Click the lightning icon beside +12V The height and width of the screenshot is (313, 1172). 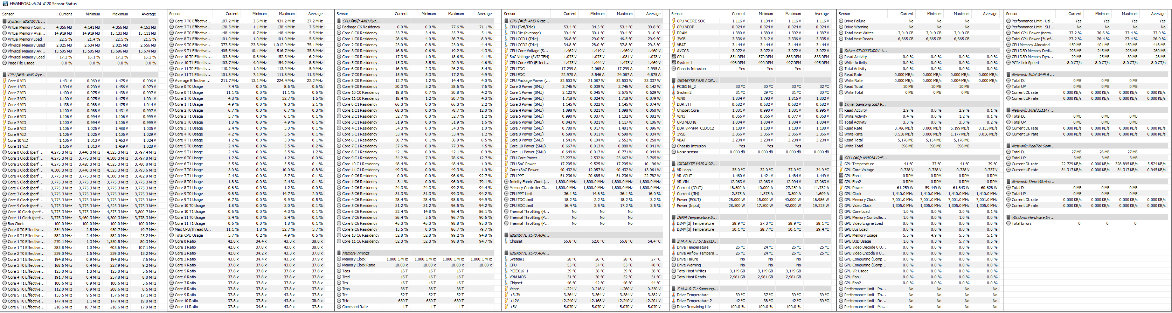[506, 301]
